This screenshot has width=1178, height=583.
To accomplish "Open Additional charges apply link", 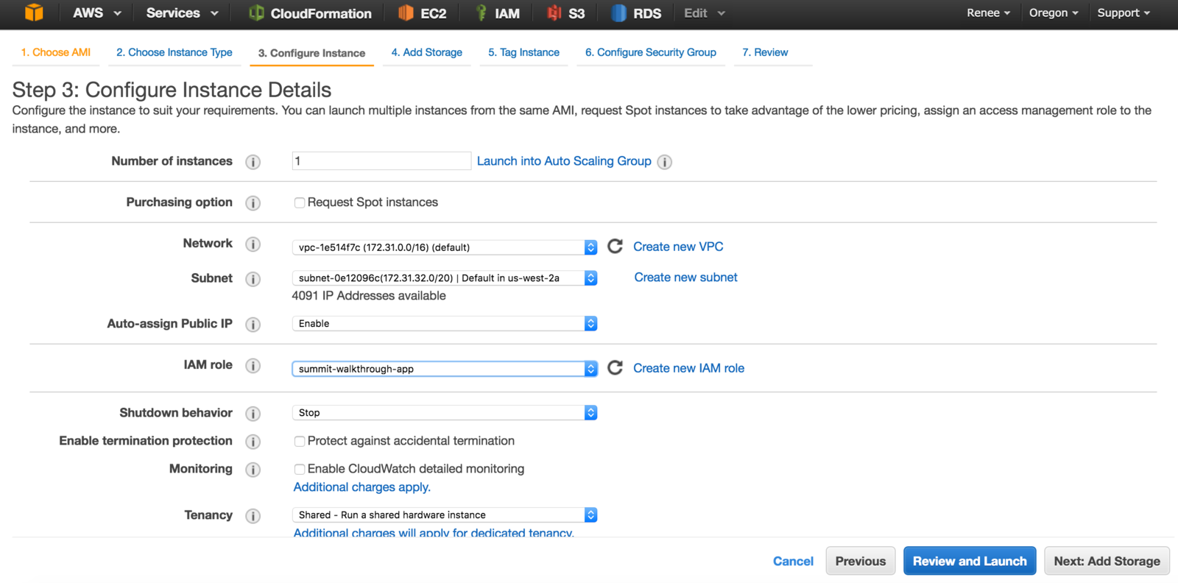I will (x=362, y=487).
